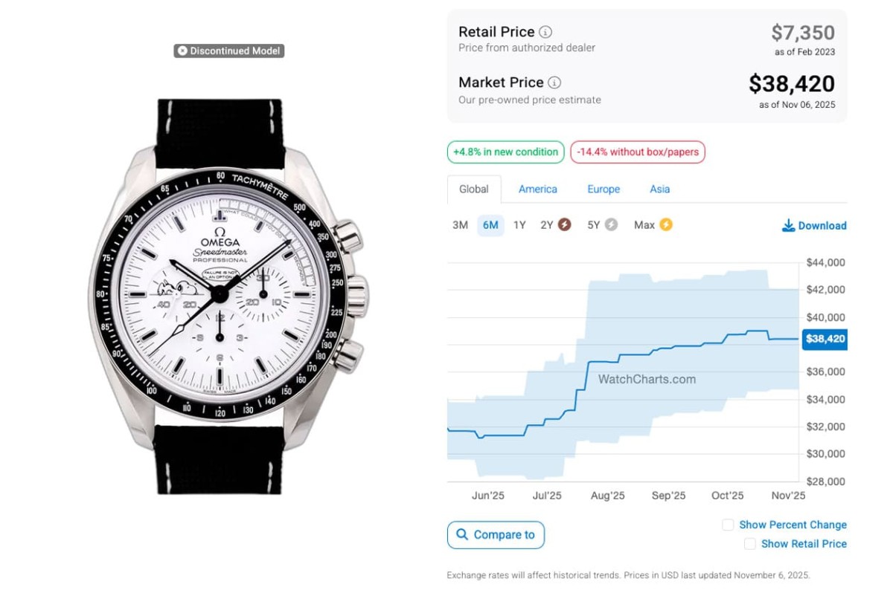Click the magnifier icon in Compare to
This screenshot has height=590, width=893.
coord(462,534)
